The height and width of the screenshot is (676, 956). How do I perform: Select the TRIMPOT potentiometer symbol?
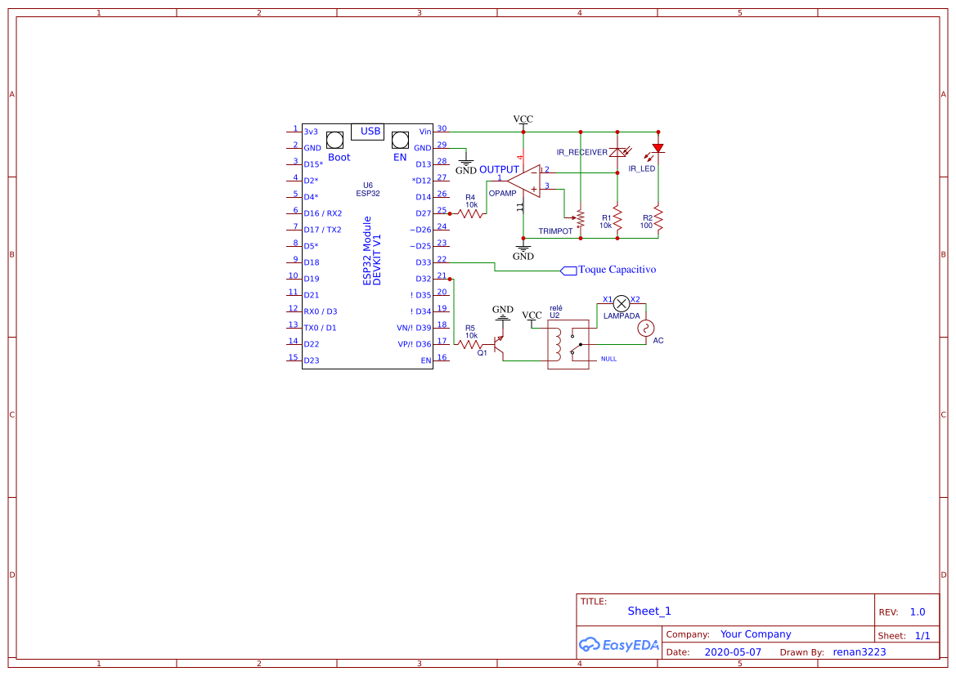point(579,217)
